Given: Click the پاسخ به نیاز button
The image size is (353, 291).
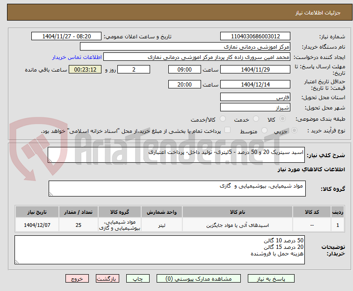Looking at the screenshot, I should pyautogui.click(x=271, y=279).
